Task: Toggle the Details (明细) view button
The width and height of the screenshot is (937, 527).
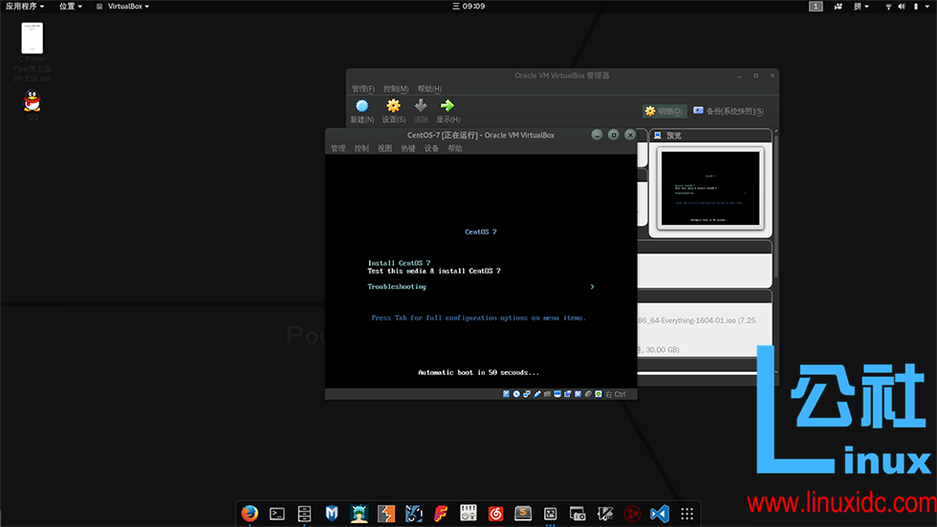Action: 664,111
